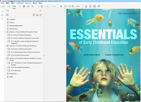Viewport: 141px width, 102px height.
Task: Open the 窗口(W) menu
Action: coord(35,3)
